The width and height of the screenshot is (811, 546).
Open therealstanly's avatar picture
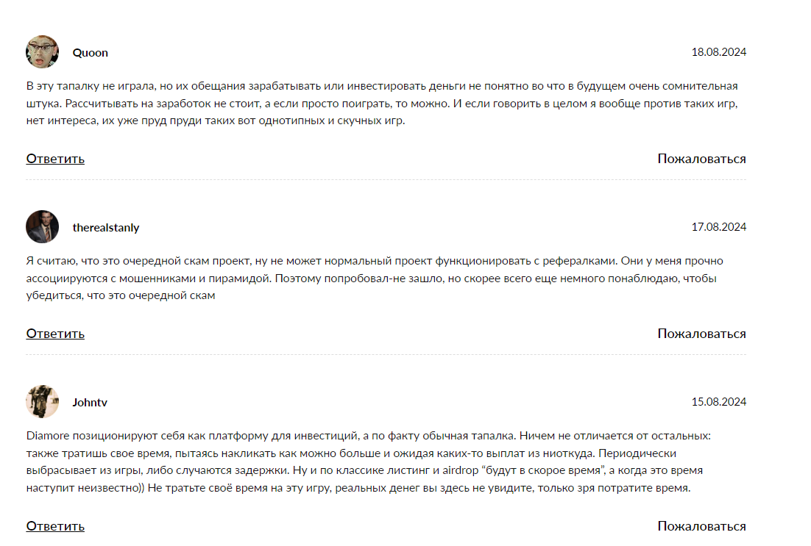pyautogui.click(x=42, y=227)
